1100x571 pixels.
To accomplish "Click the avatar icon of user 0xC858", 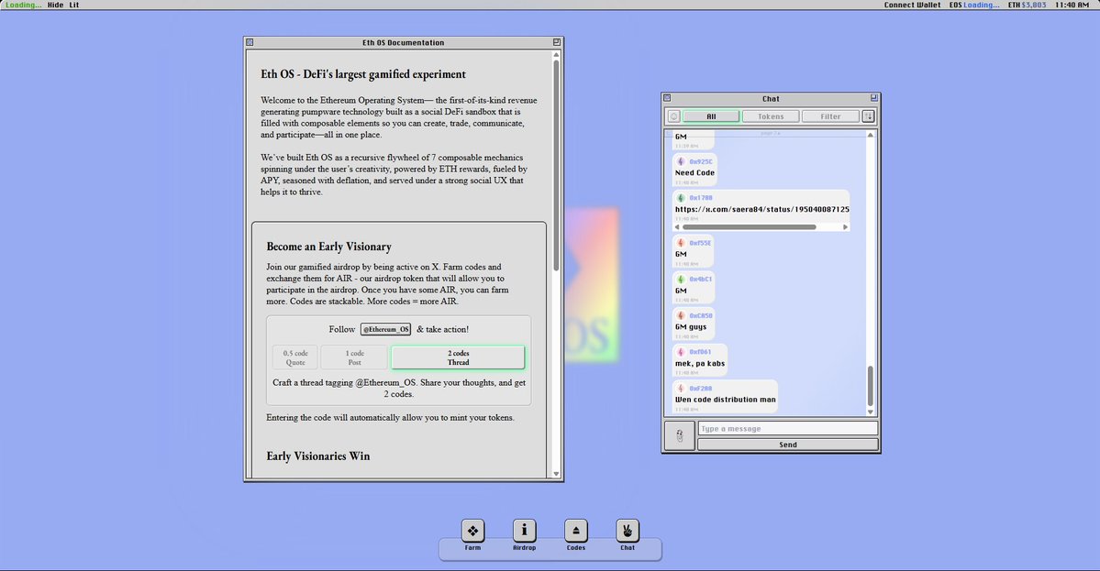I will tap(681, 315).
